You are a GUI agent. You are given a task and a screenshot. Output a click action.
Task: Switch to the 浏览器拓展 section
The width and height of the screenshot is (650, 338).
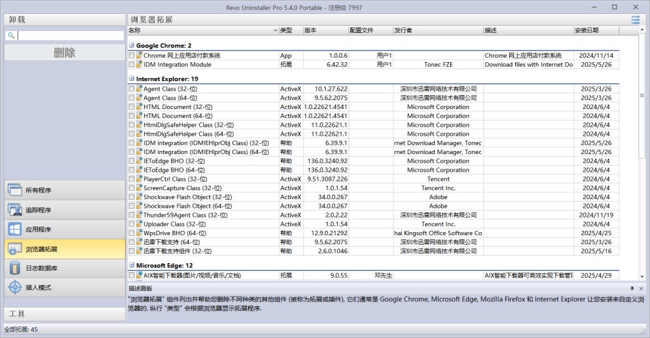click(63, 249)
